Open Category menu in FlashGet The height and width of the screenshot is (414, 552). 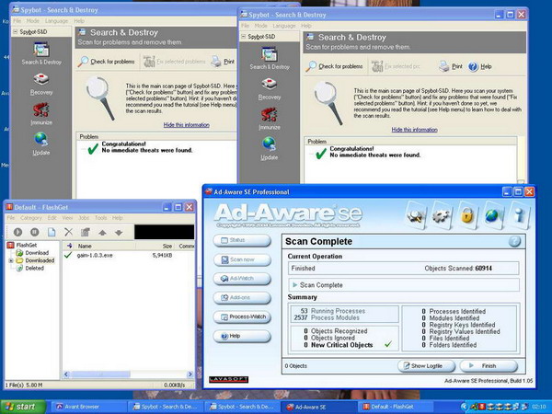31,218
